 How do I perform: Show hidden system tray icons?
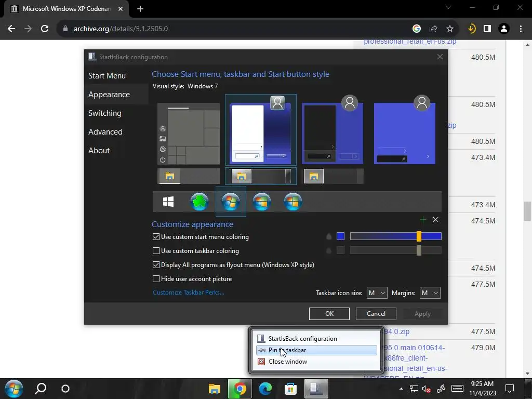coord(401,389)
